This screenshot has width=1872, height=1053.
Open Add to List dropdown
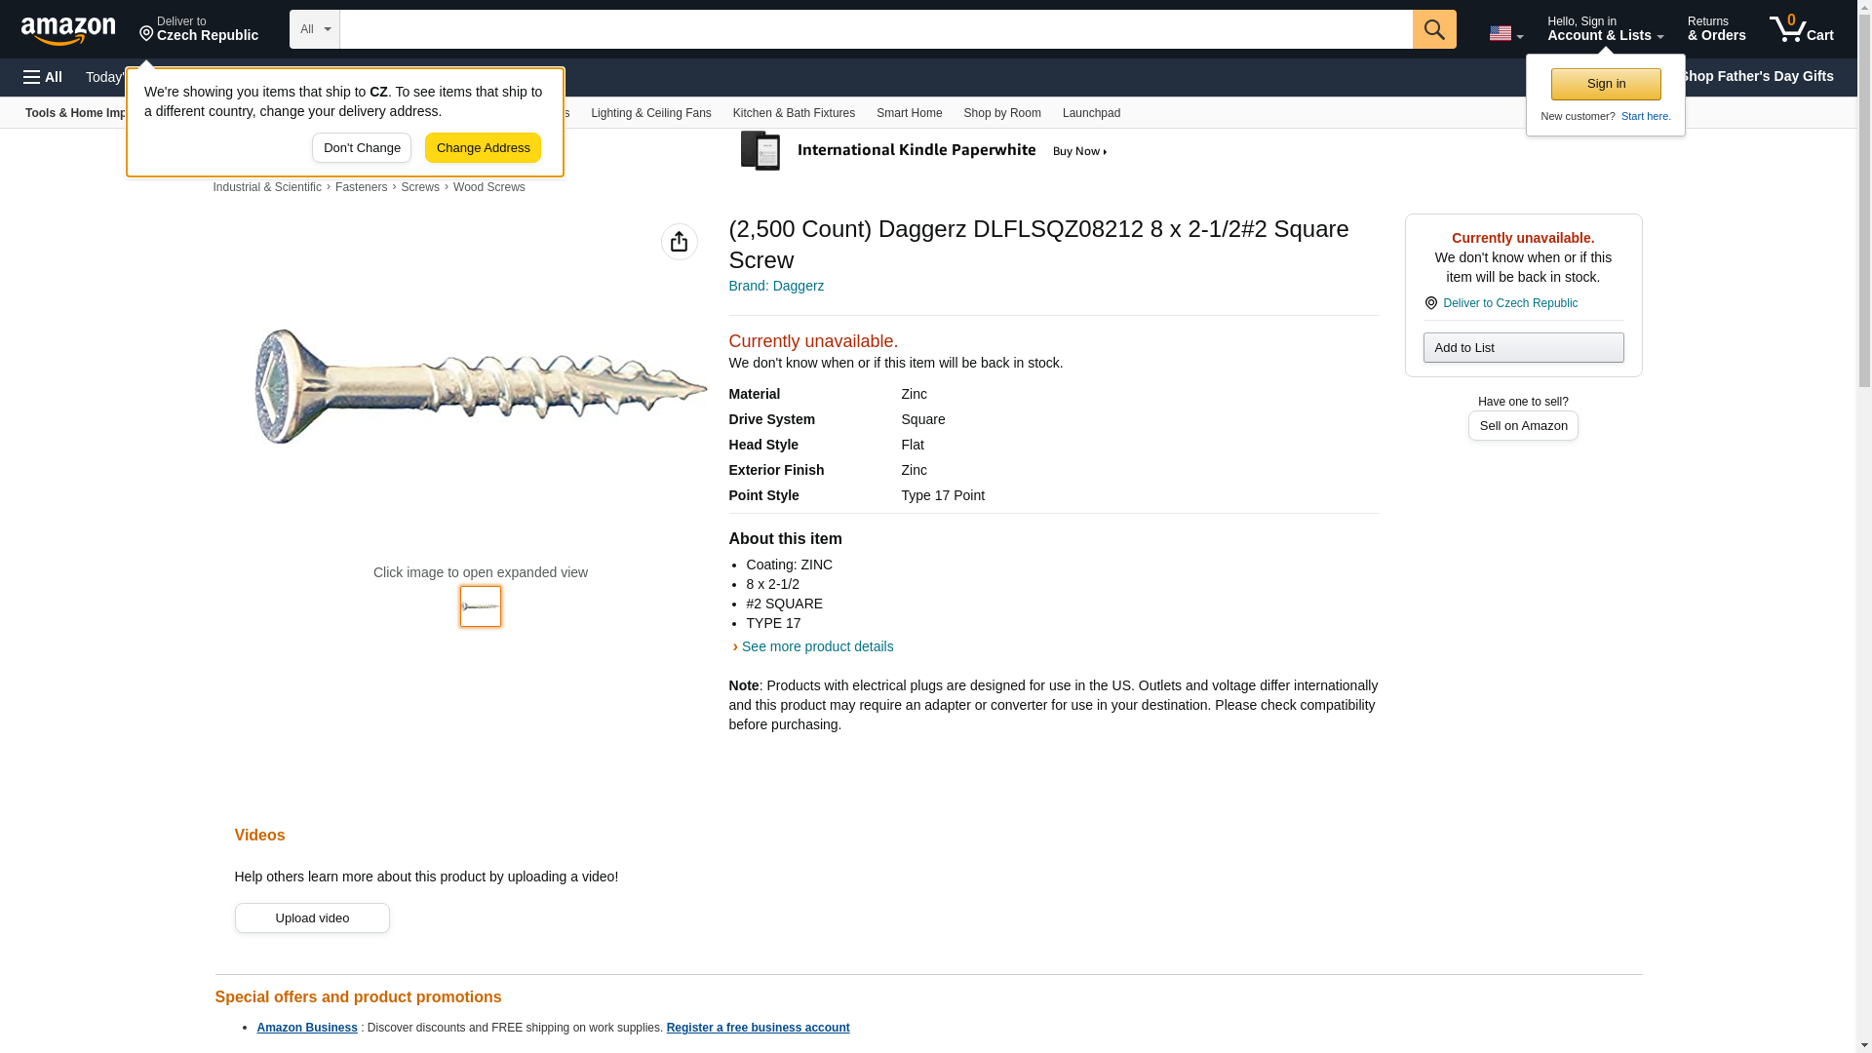coord(1522,348)
